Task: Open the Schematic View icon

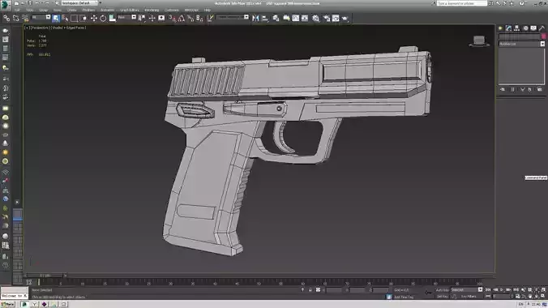Action: [x=305, y=18]
